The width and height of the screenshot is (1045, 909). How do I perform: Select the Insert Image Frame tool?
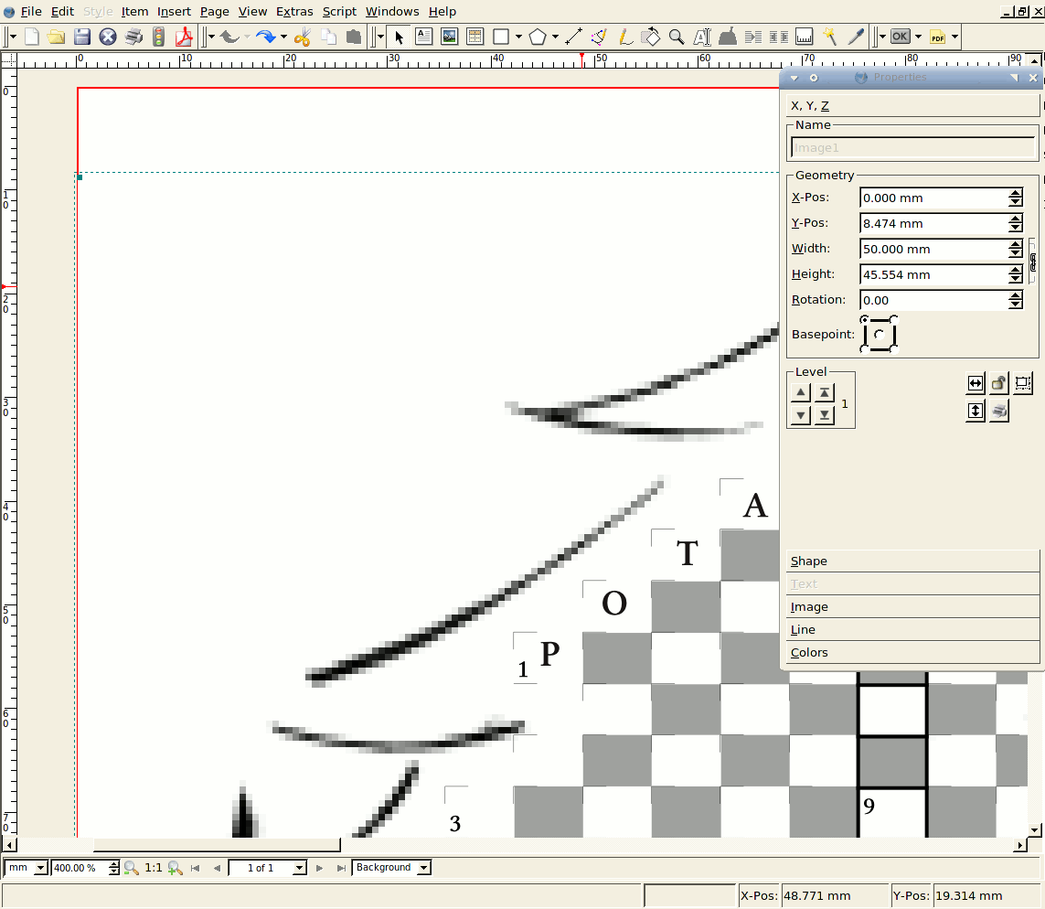[x=449, y=37]
